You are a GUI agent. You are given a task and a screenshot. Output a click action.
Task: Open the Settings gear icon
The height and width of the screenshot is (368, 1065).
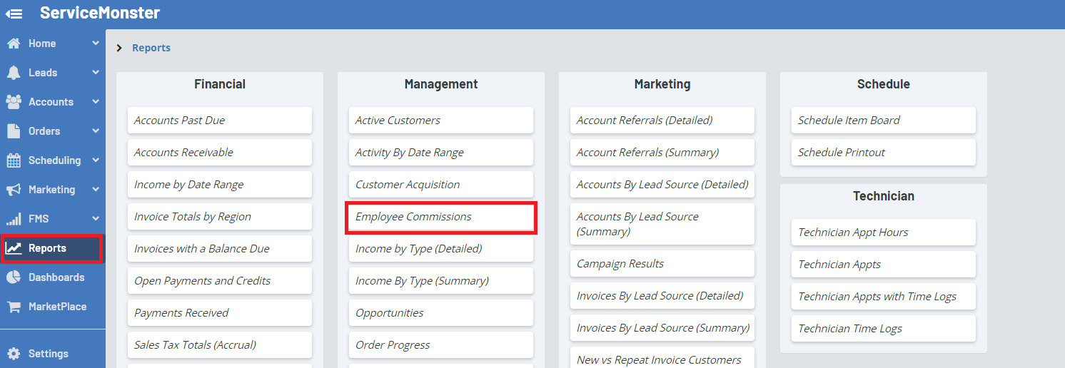point(14,354)
